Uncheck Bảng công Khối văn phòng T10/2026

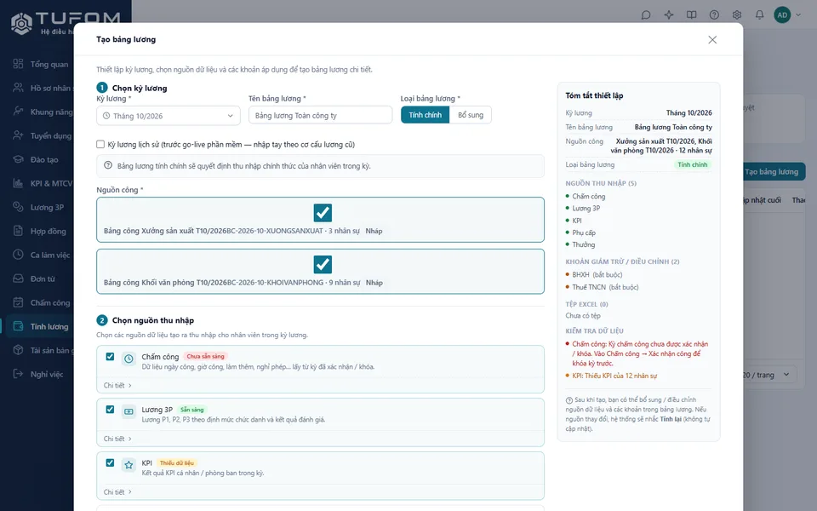pos(323,264)
